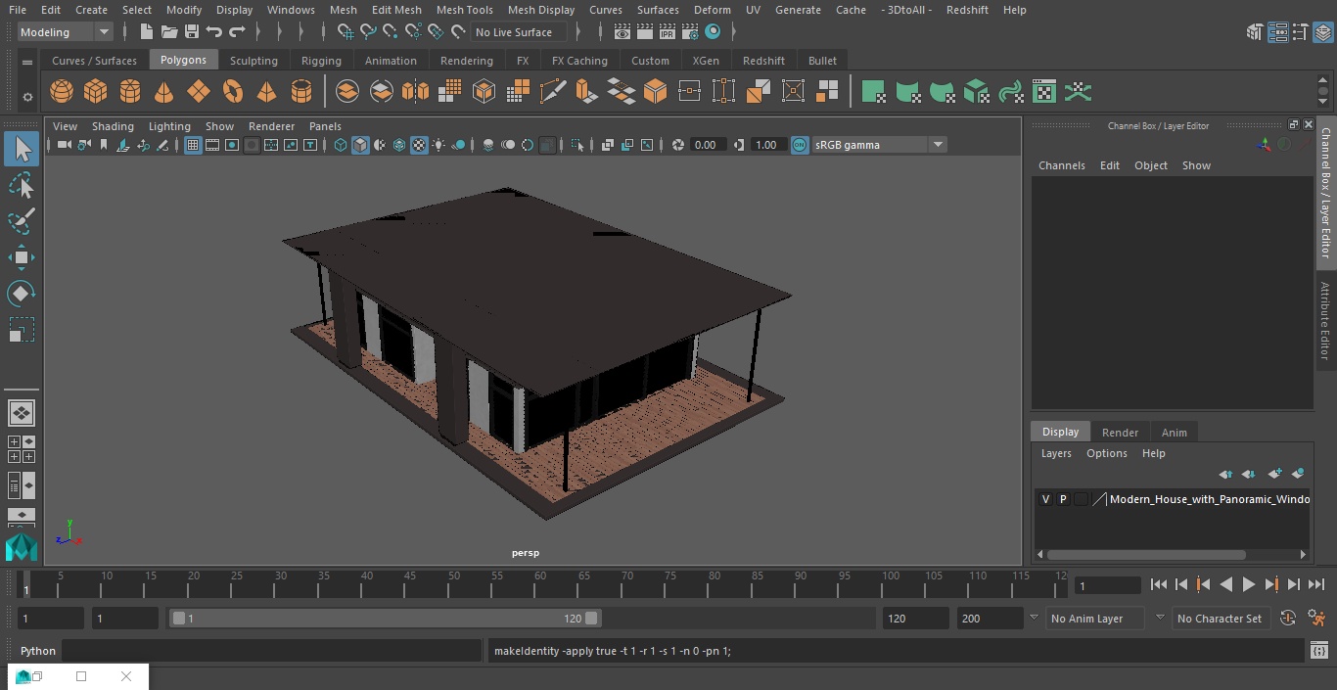Click the Maya home icon in the sidebar

22,547
